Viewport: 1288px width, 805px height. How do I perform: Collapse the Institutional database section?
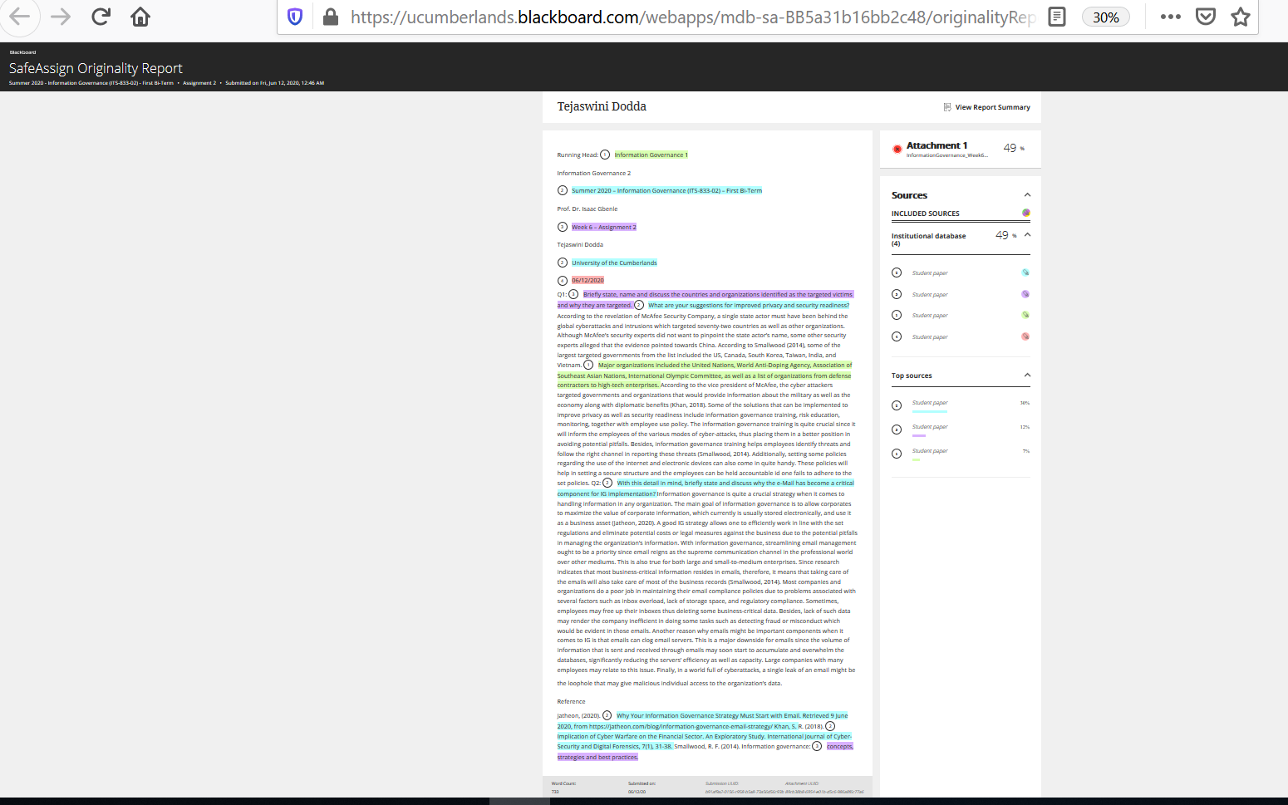pyautogui.click(x=1027, y=235)
